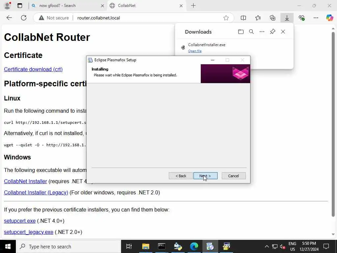Open Task View from the taskbar

coord(129,246)
